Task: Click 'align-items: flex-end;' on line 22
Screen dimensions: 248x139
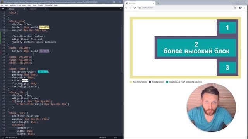Action: [x=28, y=39]
